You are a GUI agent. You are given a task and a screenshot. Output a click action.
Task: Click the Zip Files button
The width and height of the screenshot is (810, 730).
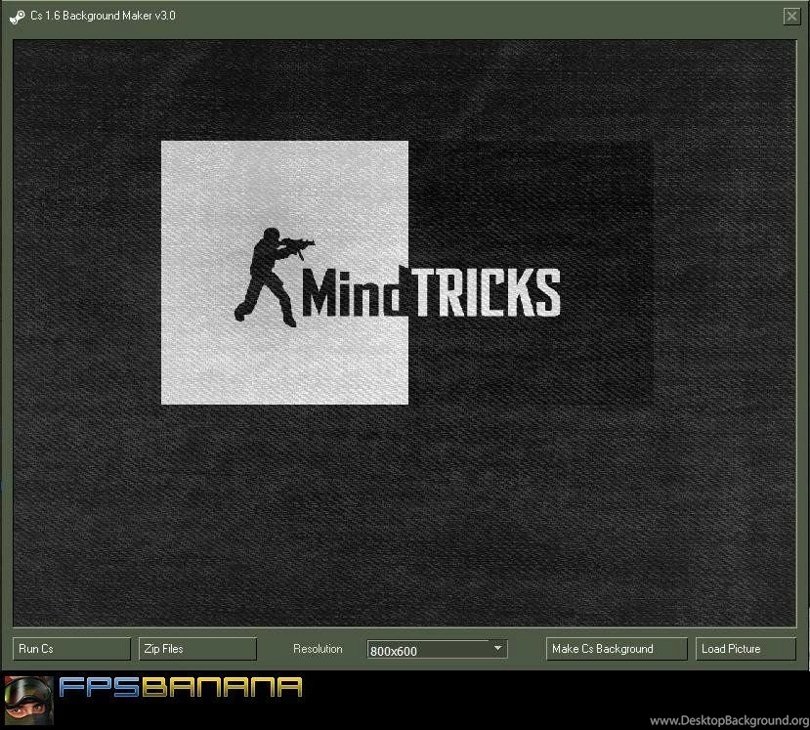197,649
